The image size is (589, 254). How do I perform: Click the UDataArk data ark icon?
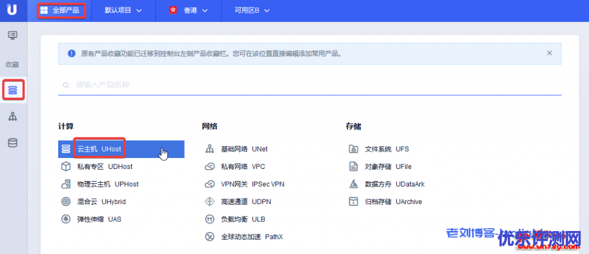pyautogui.click(x=354, y=184)
